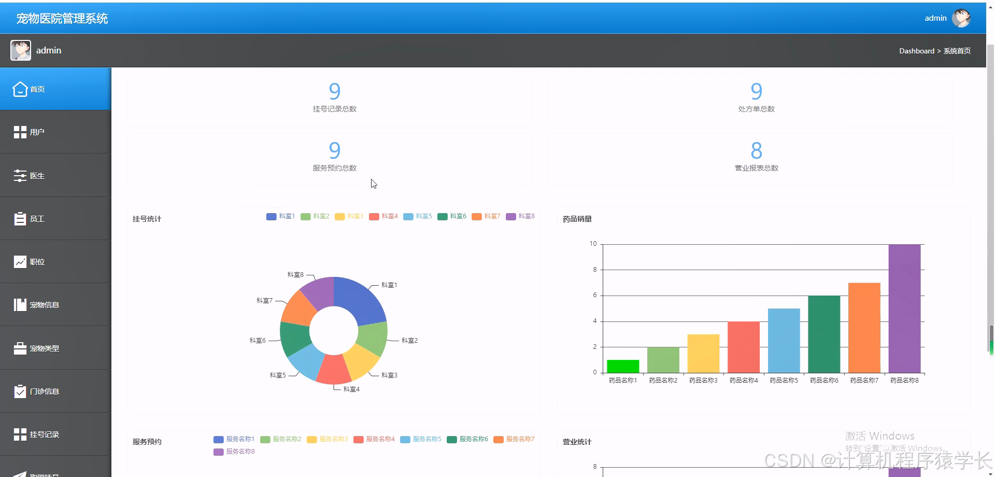Toggle 服务名称2 legend in 服务预约 chart
The height and width of the screenshot is (477, 995).
(280, 439)
